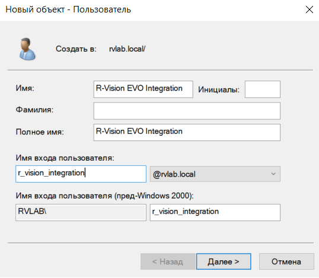Click the Имя: label

(x=25, y=88)
